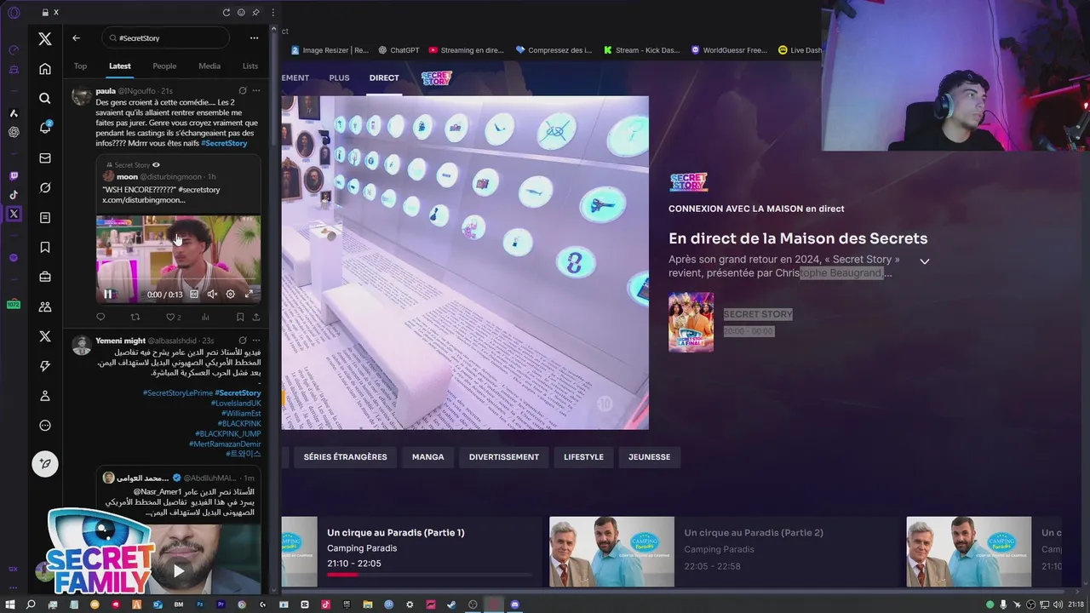Open Grok icon in X sidebar

[x=45, y=187]
